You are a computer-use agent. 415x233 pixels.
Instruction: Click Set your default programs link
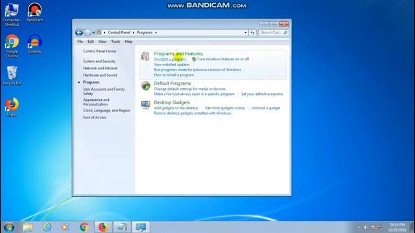point(262,94)
